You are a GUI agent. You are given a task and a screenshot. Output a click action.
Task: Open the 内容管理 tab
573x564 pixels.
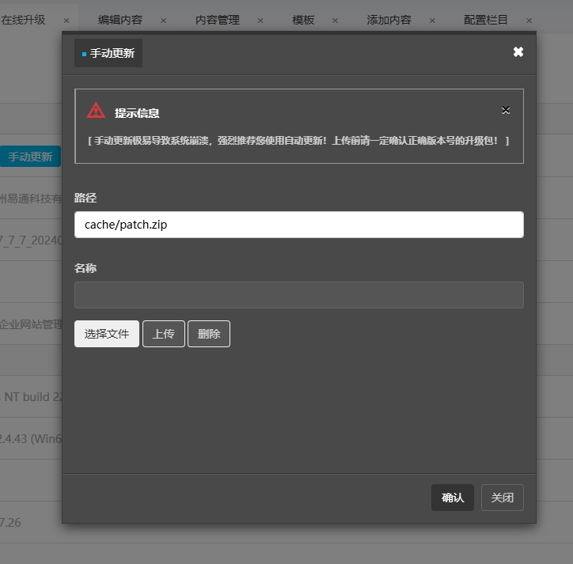[x=217, y=21]
